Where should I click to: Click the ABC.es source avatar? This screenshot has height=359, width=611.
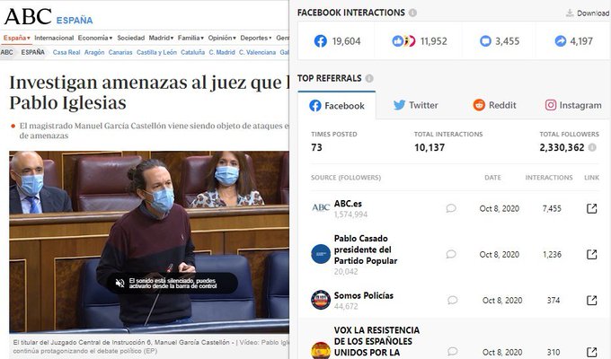pyautogui.click(x=321, y=208)
